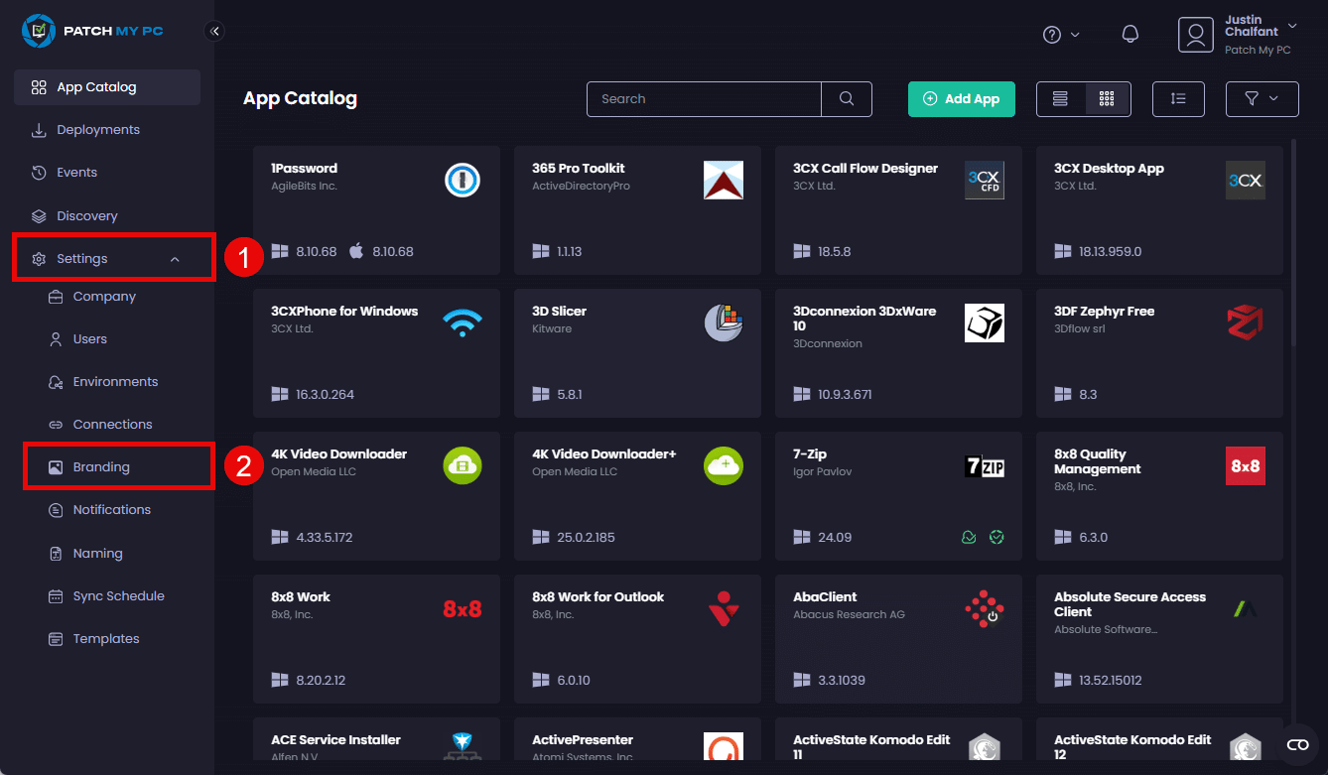Collapse the sidebar with the arrow icon
Image resolution: width=1328 pixels, height=775 pixels.
[x=214, y=32]
